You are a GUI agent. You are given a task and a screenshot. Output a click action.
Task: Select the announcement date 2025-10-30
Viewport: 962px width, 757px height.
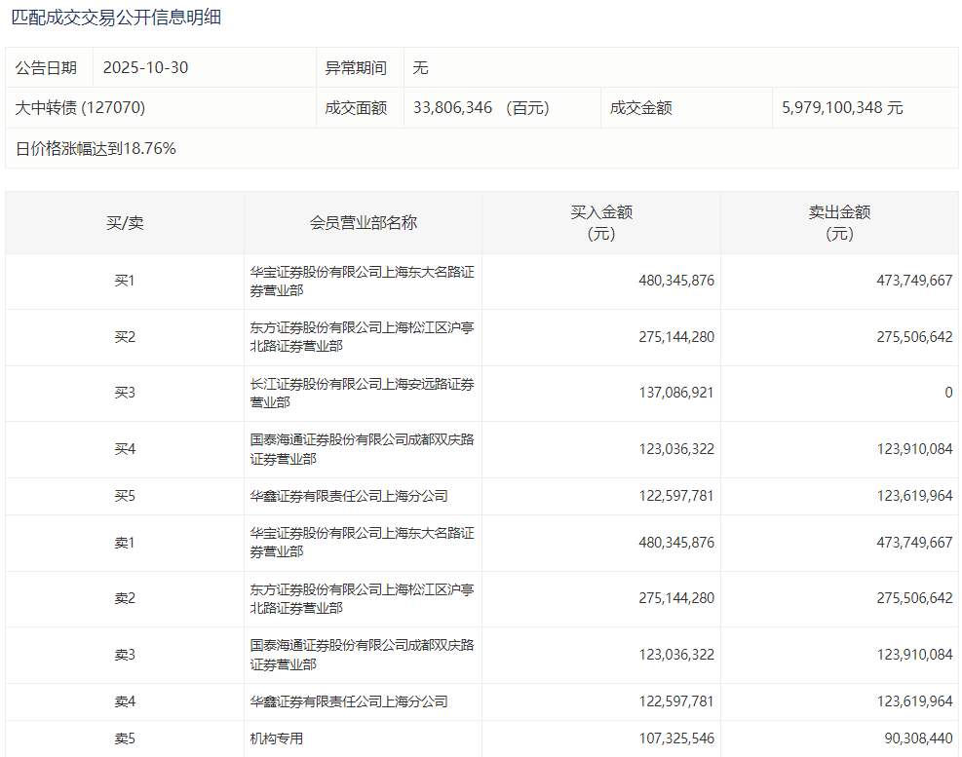tap(145, 68)
